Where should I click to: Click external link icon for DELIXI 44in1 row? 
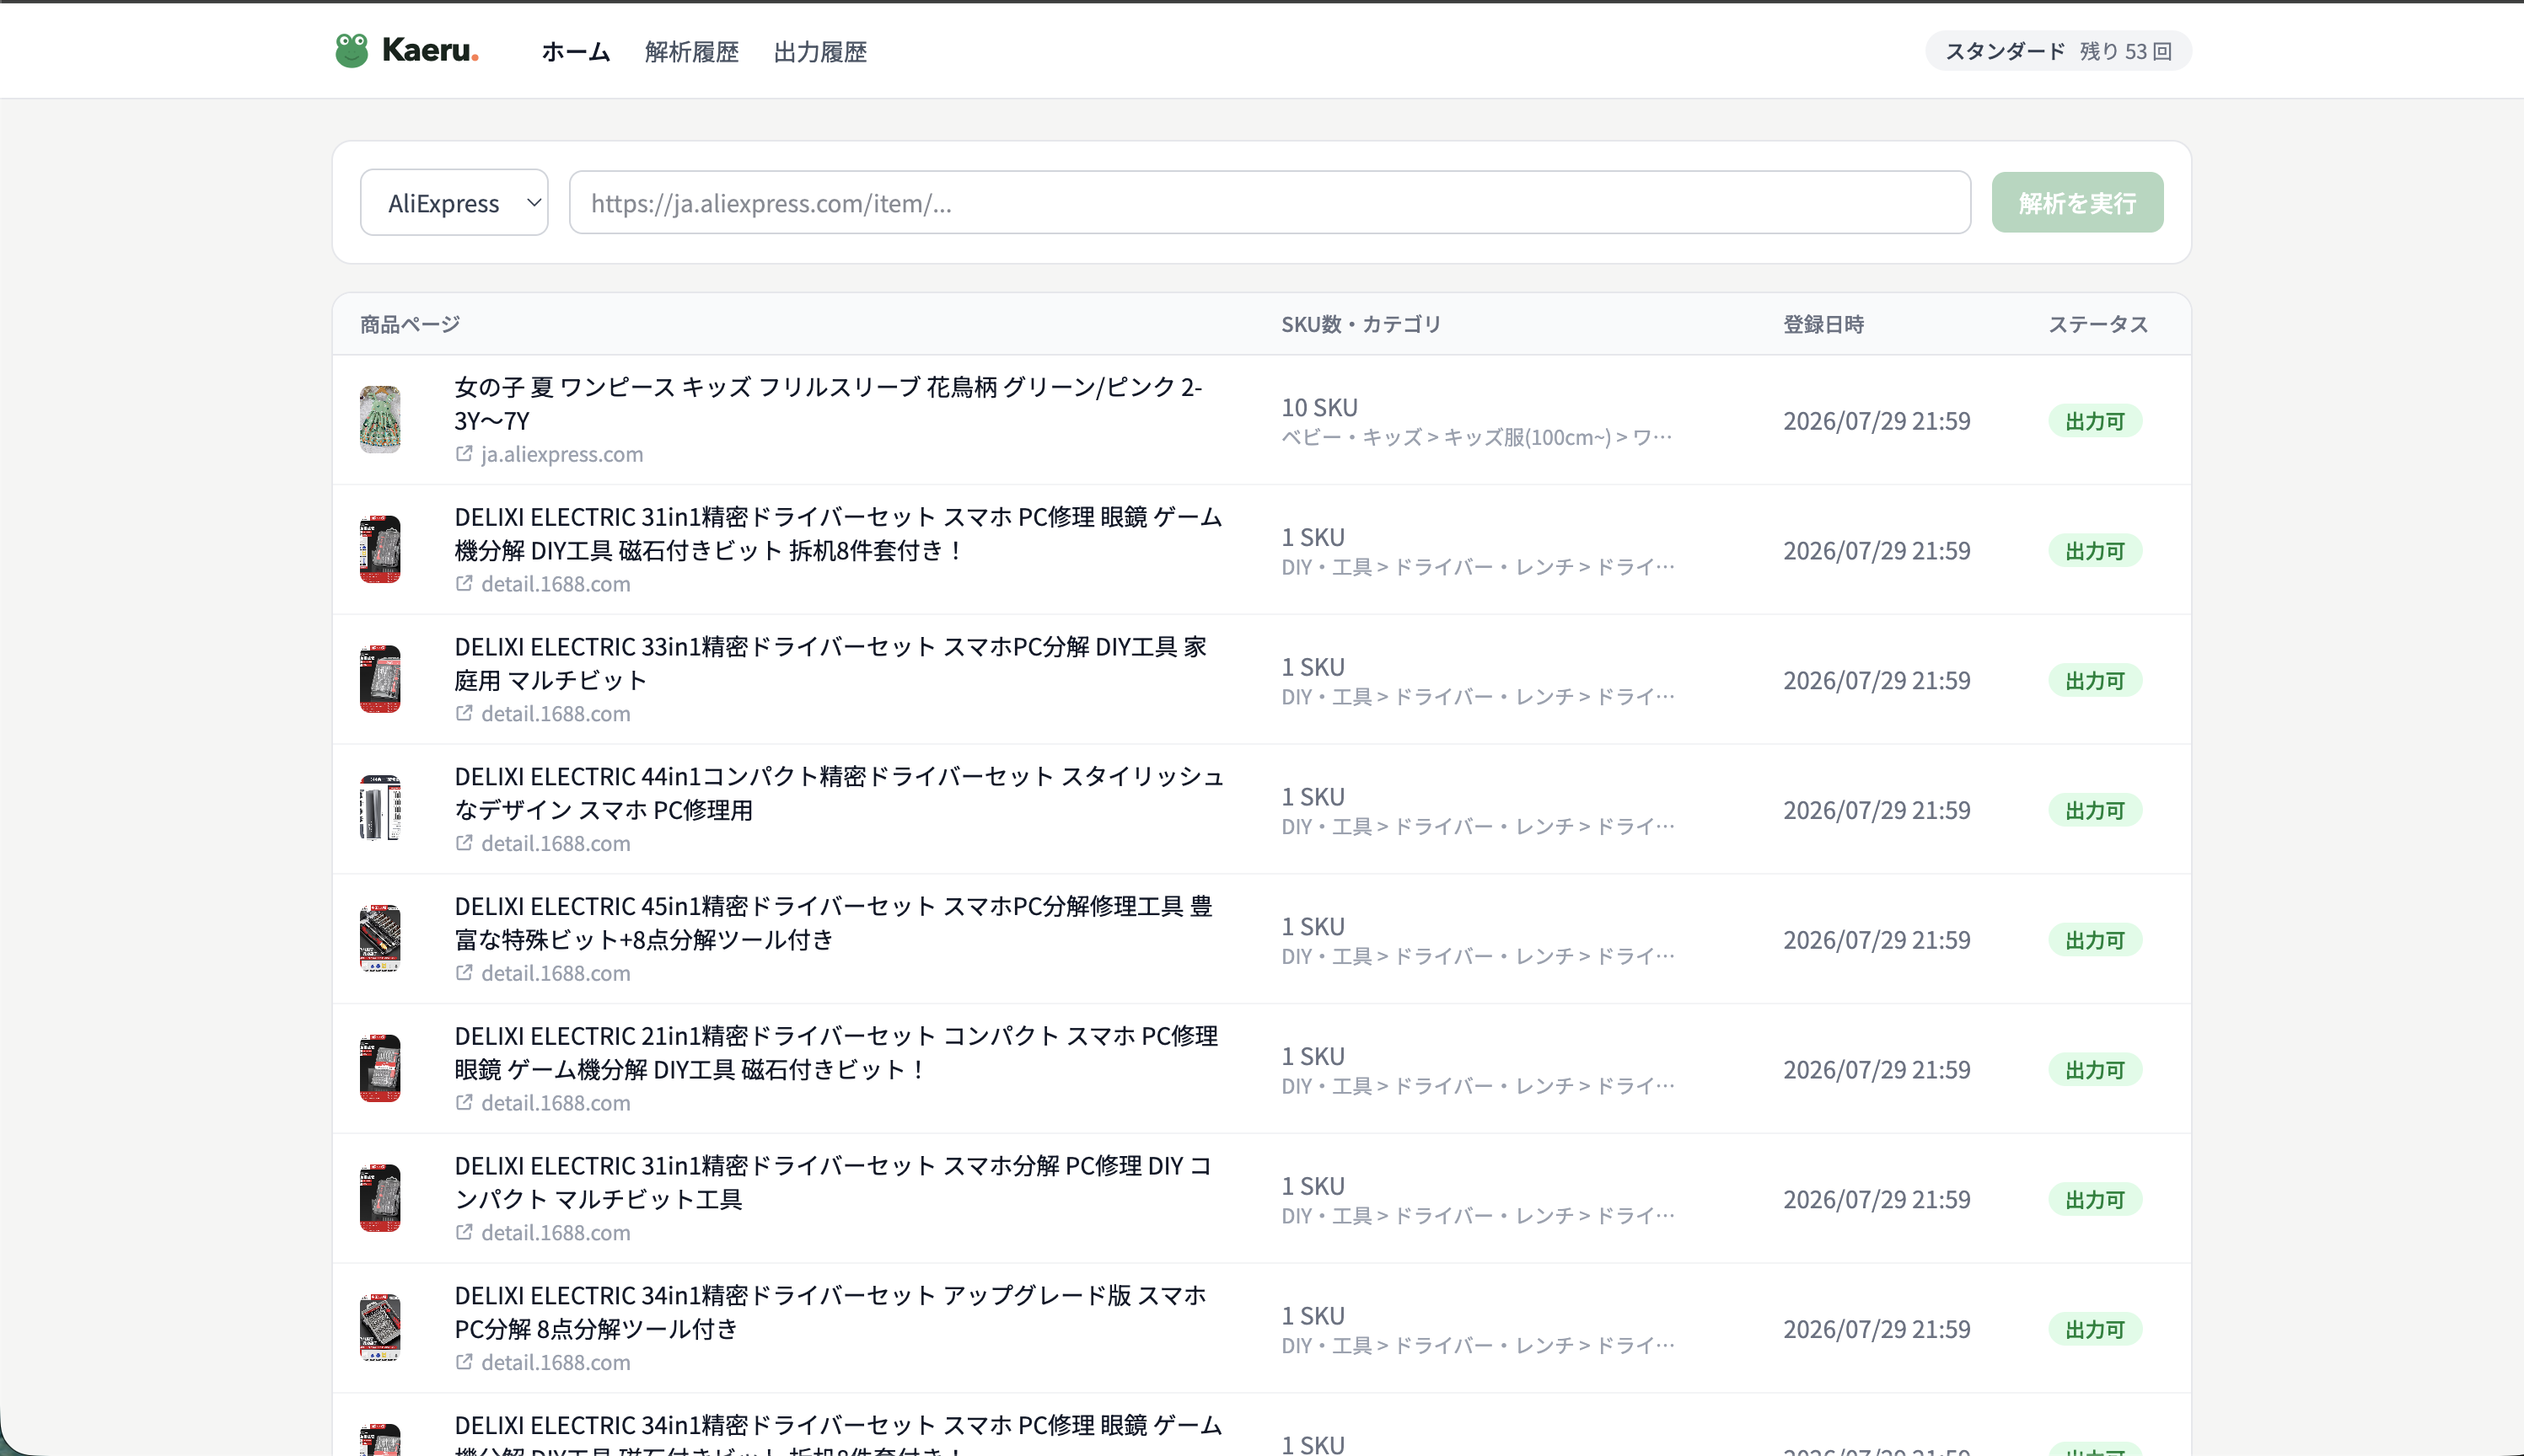465,843
